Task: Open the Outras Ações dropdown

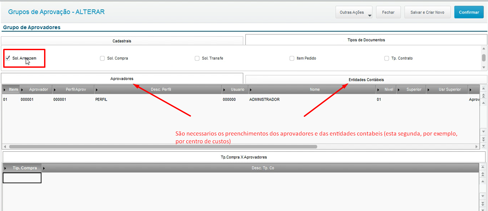Action: [354, 12]
